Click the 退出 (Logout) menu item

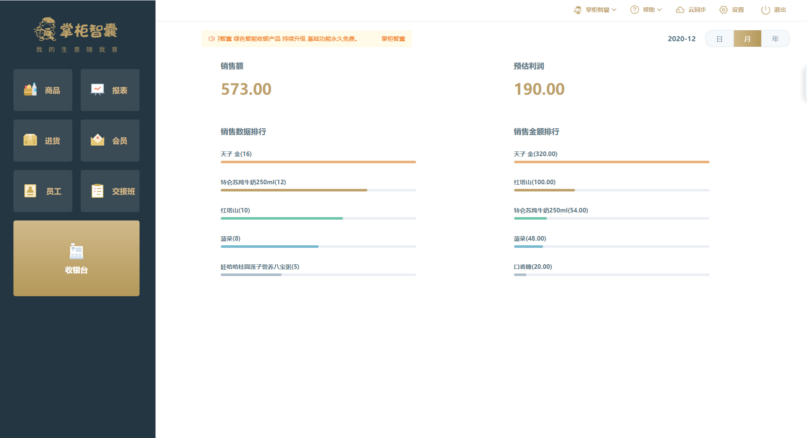pos(773,9)
